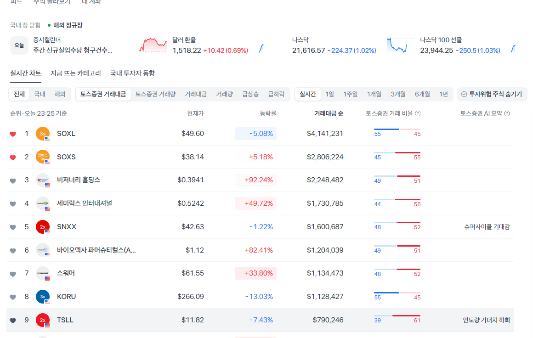
Task: Open 국내 투자자 동향 tab
Action: click(x=132, y=73)
